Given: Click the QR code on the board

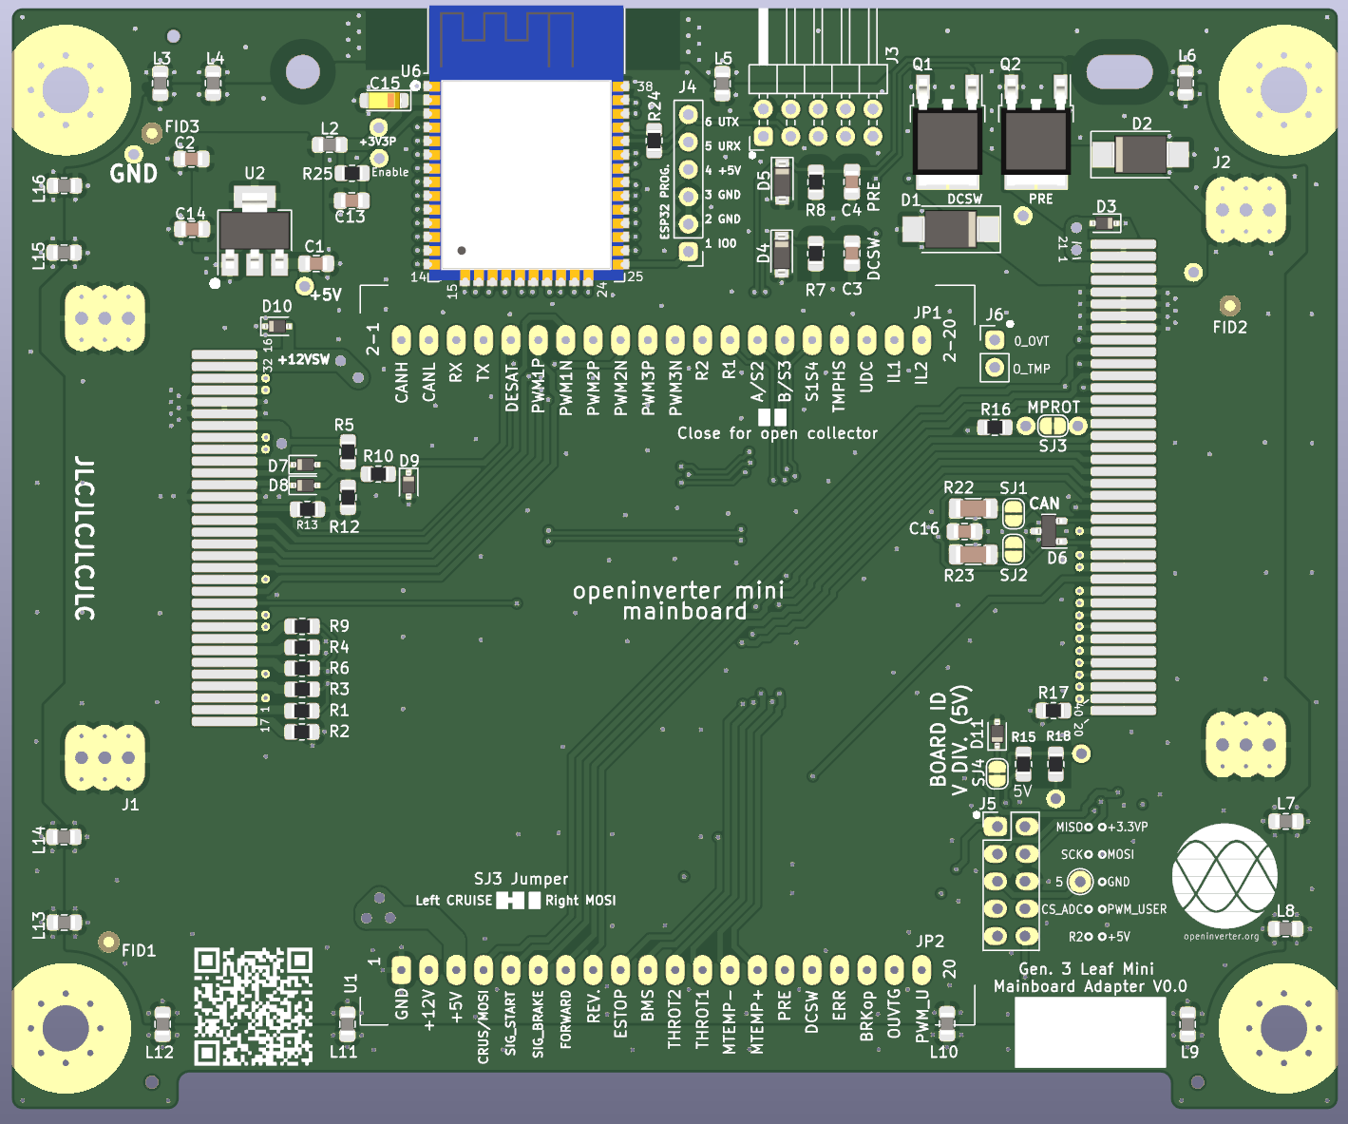Looking at the screenshot, I should coord(254,1005).
